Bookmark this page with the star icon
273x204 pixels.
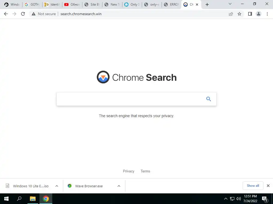[x=239, y=14]
